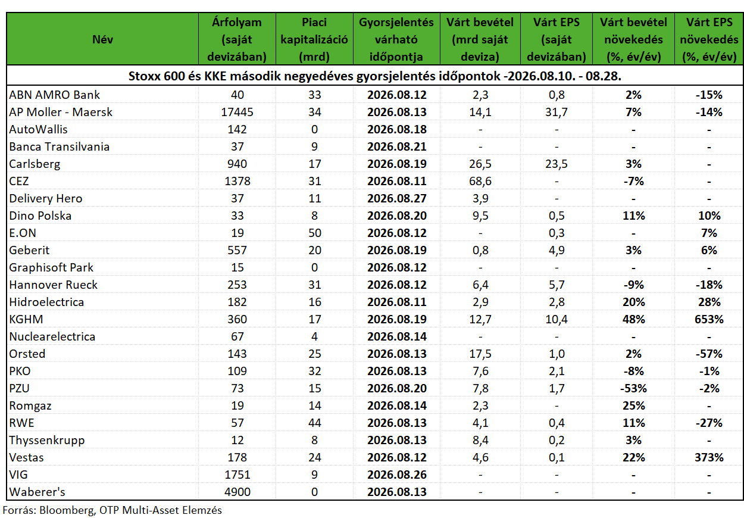
Task: Select Hannover Rueck EPS growth -18%
Action: coord(709,285)
